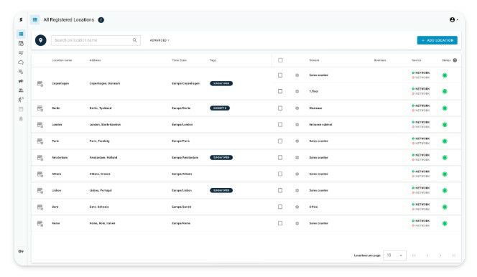This screenshot has width=477, height=277.
Task: Click the Amsterdam location edit icon
Action: tap(40, 158)
